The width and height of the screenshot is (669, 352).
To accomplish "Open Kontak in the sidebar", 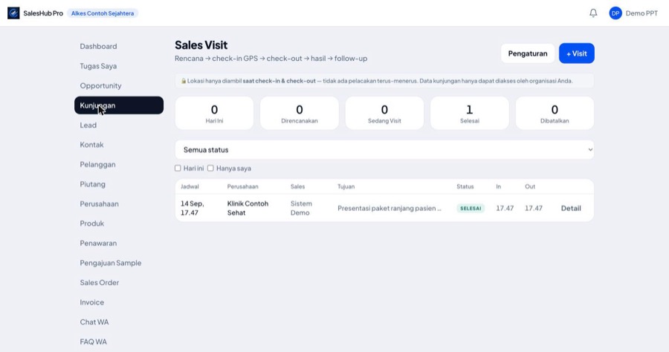I will tap(91, 145).
